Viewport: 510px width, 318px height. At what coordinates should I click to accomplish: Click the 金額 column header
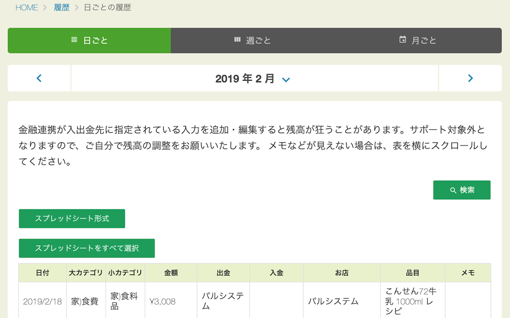(171, 273)
